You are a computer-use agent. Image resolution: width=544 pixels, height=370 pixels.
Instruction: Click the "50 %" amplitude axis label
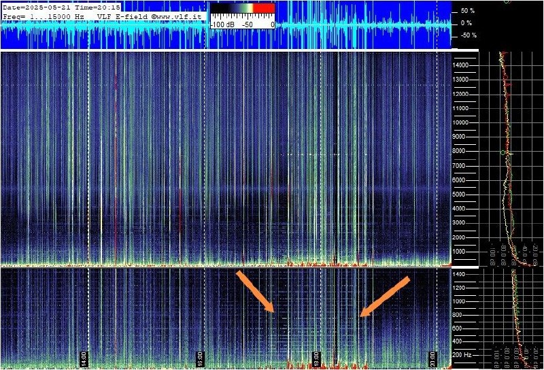pyautogui.click(x=468, y=11)
